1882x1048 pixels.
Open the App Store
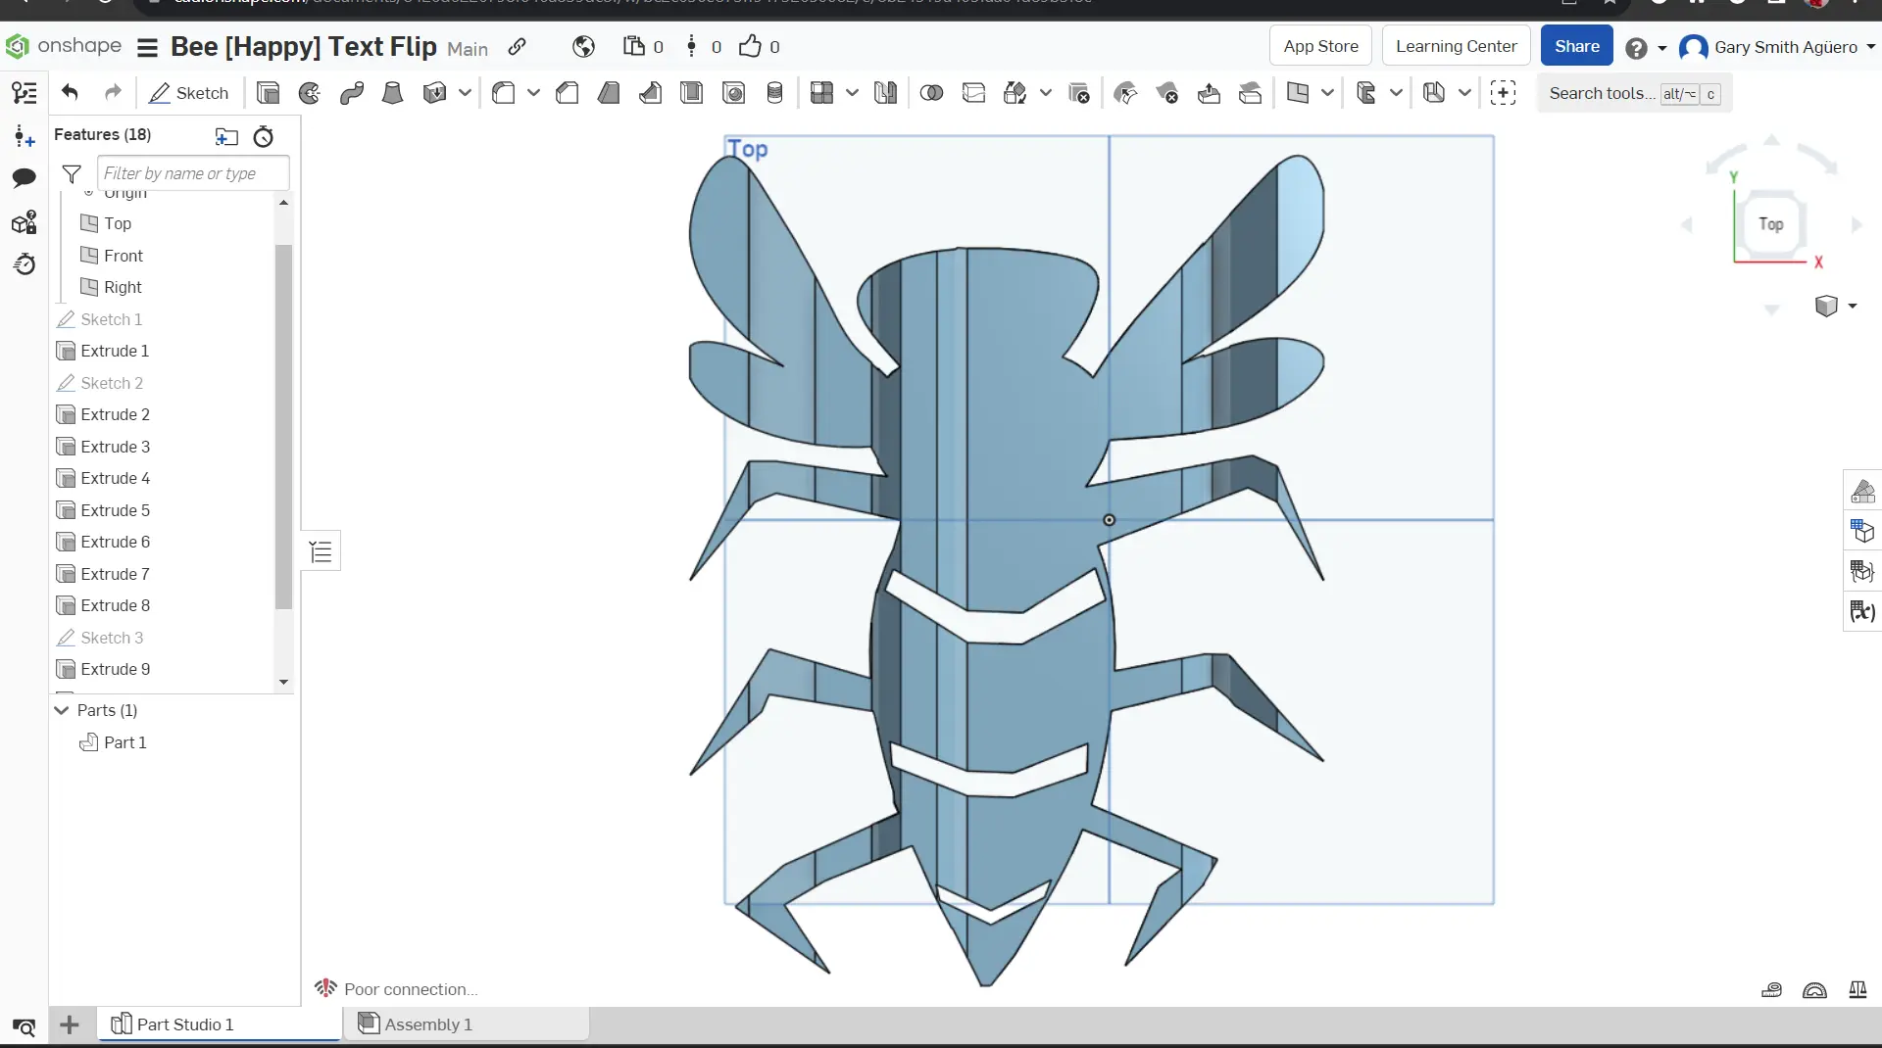pyautogui.click(x=1320, y=45)
